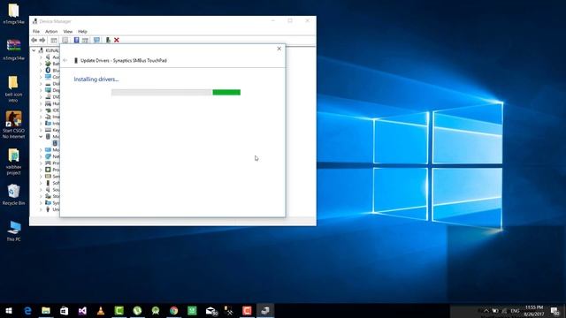
Task: Expand the Network adapters category chevron
Action: click(x=41, y=156)
